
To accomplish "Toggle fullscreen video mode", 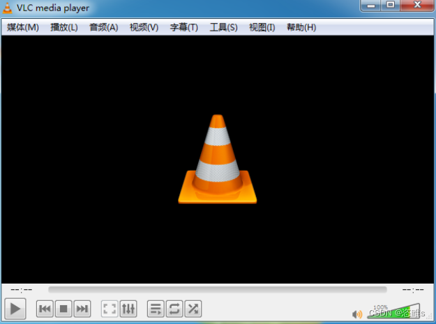I will coord(110,309).
